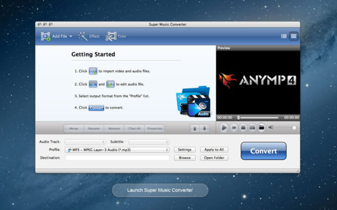The image size is (337, 210).
Task: Click the small Convert button in step 4
Action: pos(96,108)
